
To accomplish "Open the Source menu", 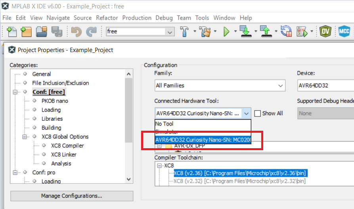I will point(82,18).
